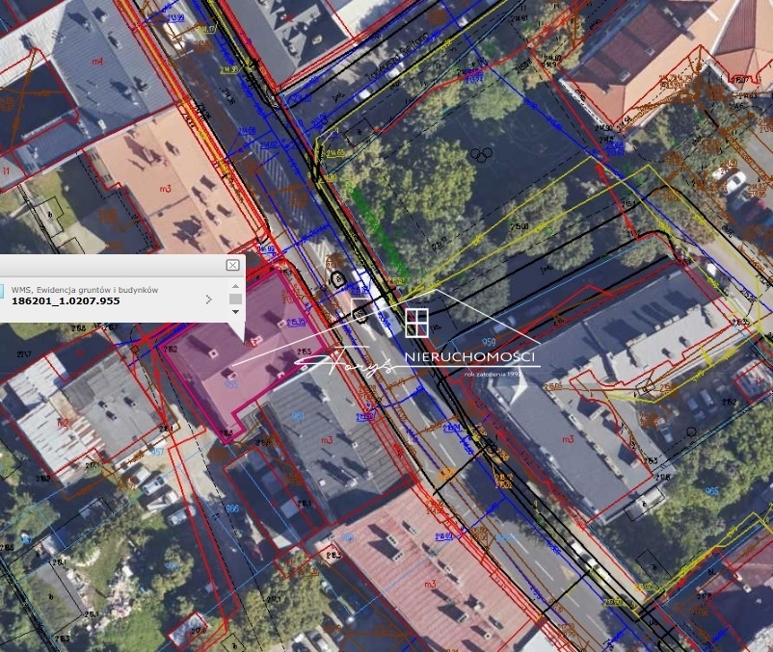Click the NIERUCHOMOŚCI watermark text

tap(471, 358)
